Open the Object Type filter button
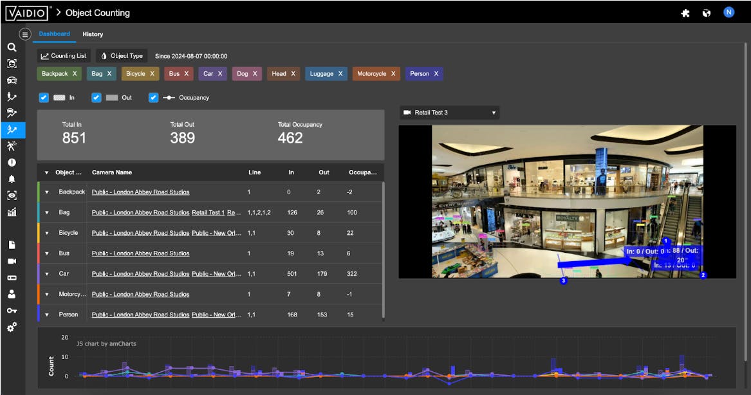 pyautogui.click(x=122, y=56)
